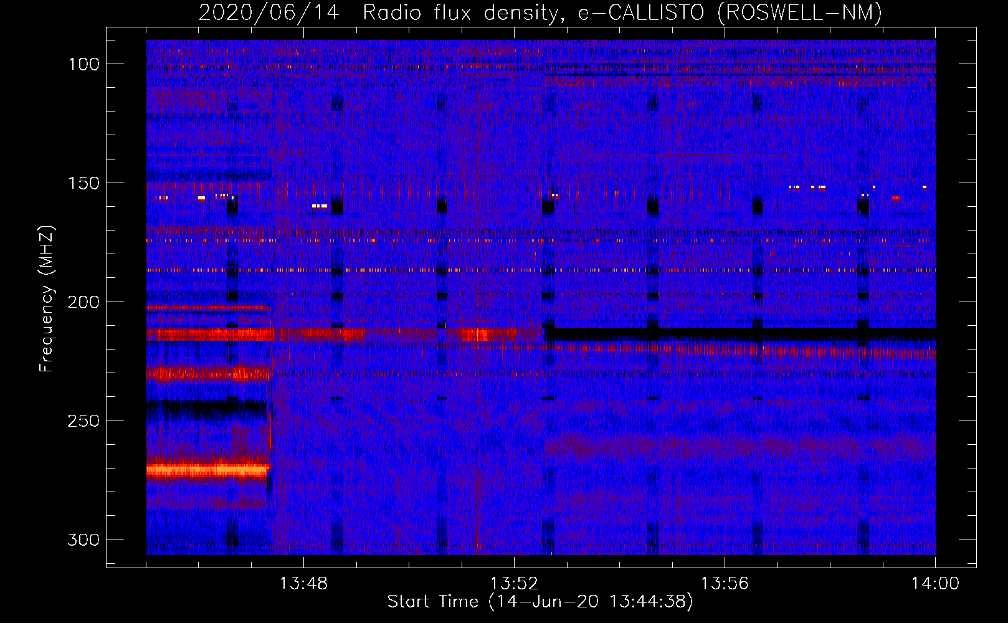The image size is (1008, 623).
Task: Click the '150' frequency tick label
Action: [x=83, y=183]
